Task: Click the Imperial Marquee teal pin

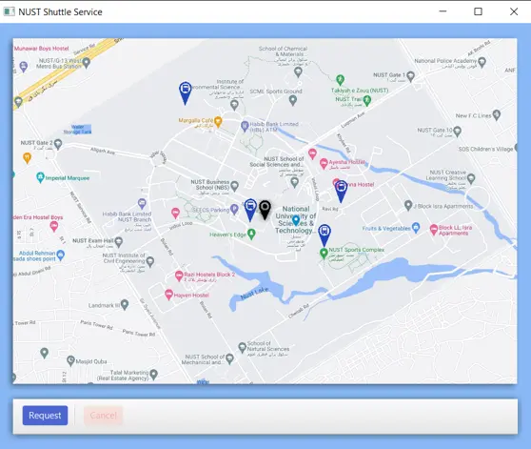Action: pyautogui.click(x=40, y=177)
